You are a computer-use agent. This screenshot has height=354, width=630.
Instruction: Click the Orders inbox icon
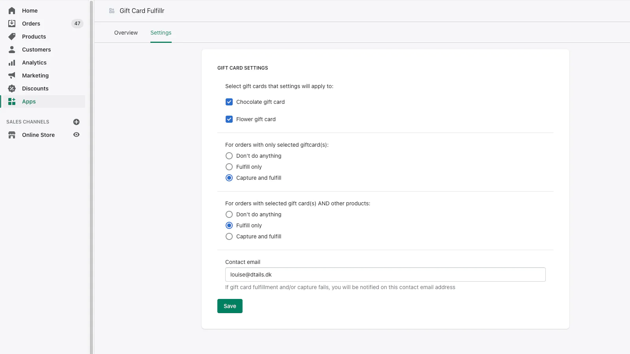click(x=12, y=24)
